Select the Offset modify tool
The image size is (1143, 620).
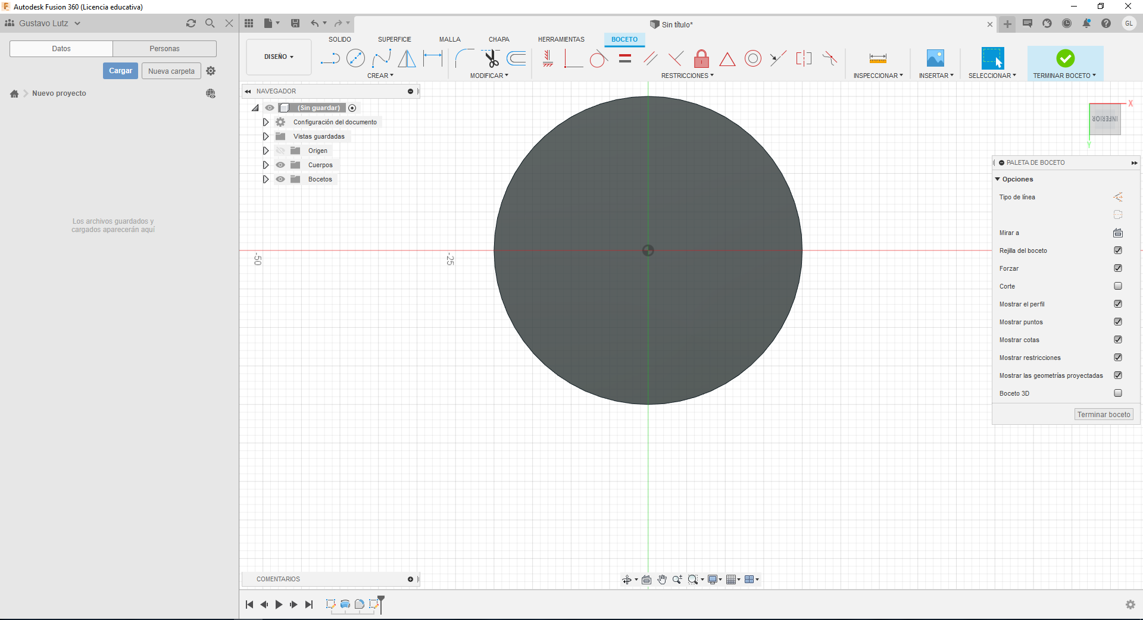(x=516, y=58)
